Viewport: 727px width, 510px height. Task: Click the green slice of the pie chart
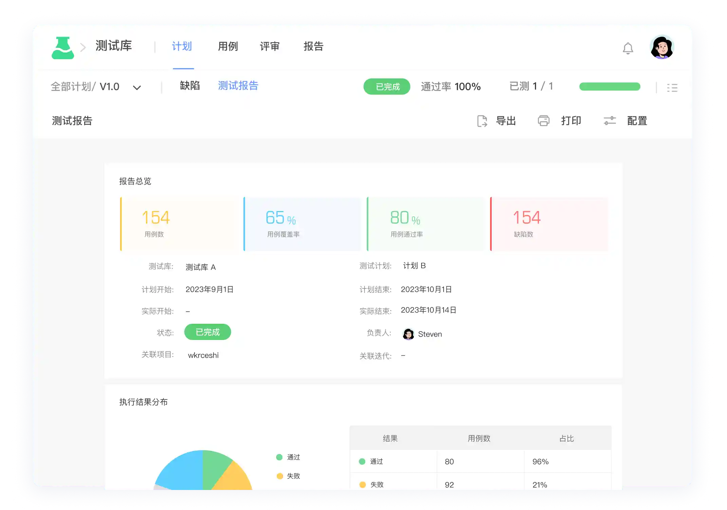point(213,467)
